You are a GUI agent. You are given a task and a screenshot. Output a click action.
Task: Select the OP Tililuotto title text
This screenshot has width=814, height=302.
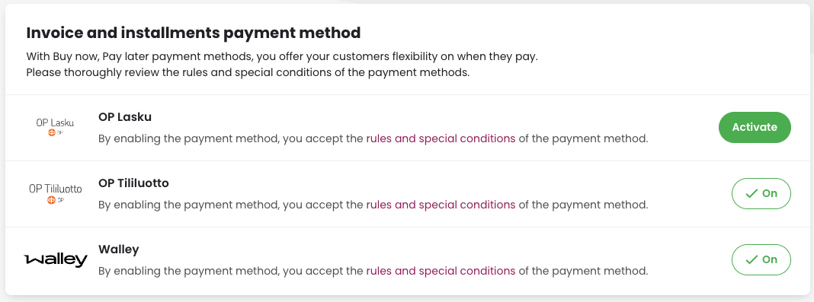pyautogui.click(x=133, y=183)
